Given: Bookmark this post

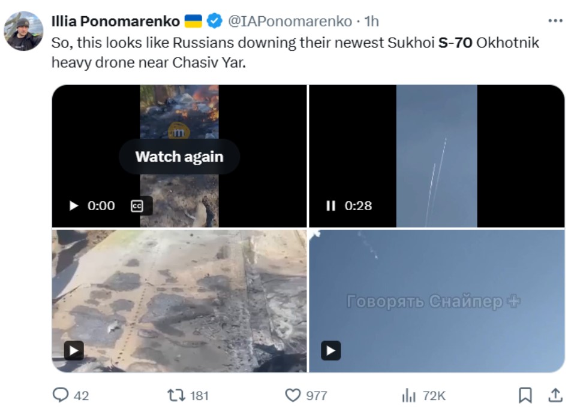Looking at the screenshot, I should tap(525, 395).
